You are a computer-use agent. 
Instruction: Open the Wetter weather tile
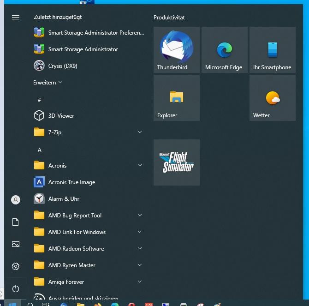click(273, 98)
